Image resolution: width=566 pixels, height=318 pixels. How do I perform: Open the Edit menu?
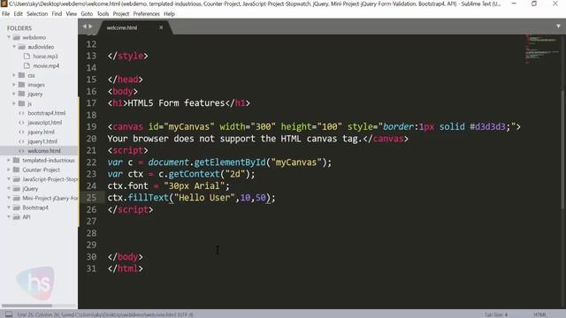[18, 14]
